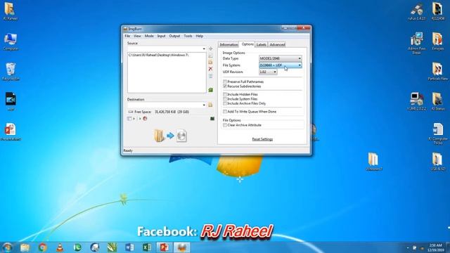
Task: Select the Windows 7 folder on the desktop
Action: 373,162
